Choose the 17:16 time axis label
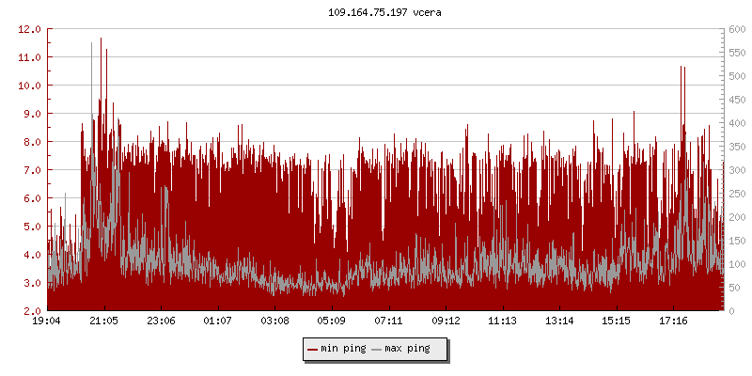Image resolution: width=752 pixels, height=376 pixels. 673,321
